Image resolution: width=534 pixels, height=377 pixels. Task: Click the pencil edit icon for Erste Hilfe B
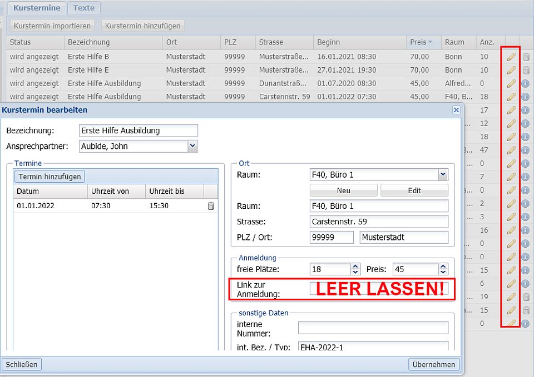(511, 57)
